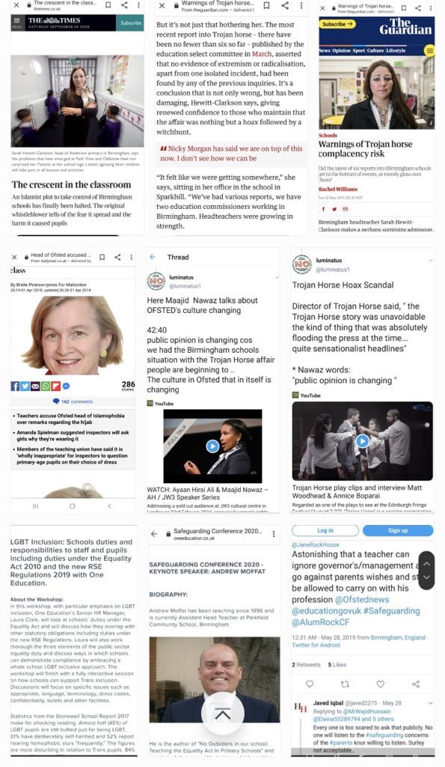
Task: Open overflow menu on Safeguarding Conference page
Action: (x=274, y=533)
